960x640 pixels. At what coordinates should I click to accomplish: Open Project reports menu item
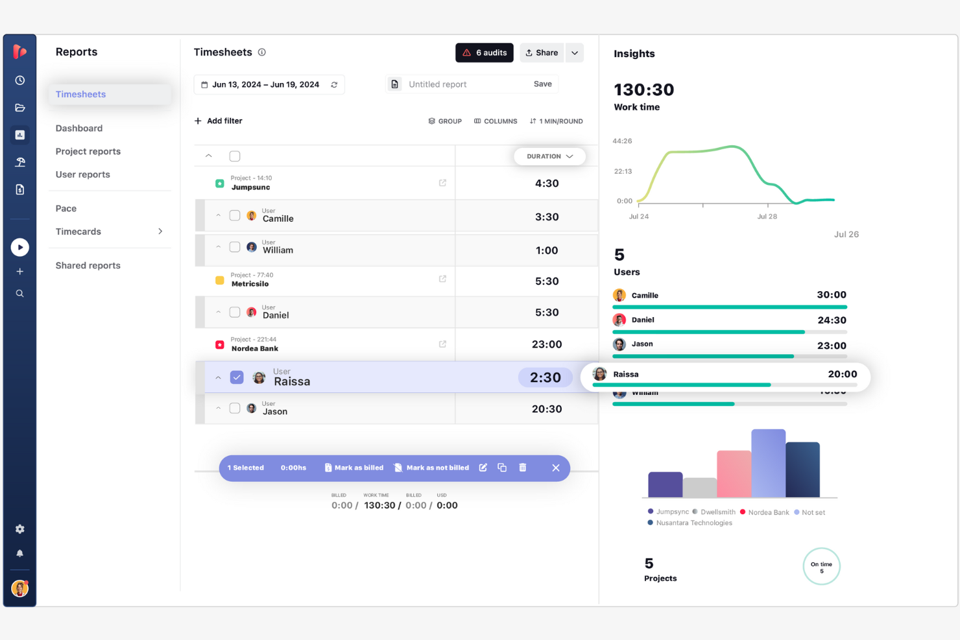point(88,152)
